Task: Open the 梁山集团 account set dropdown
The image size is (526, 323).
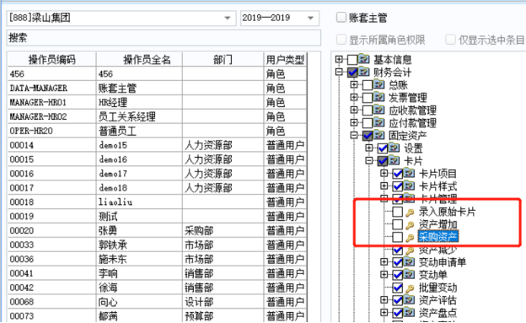Action: (227, 18)
